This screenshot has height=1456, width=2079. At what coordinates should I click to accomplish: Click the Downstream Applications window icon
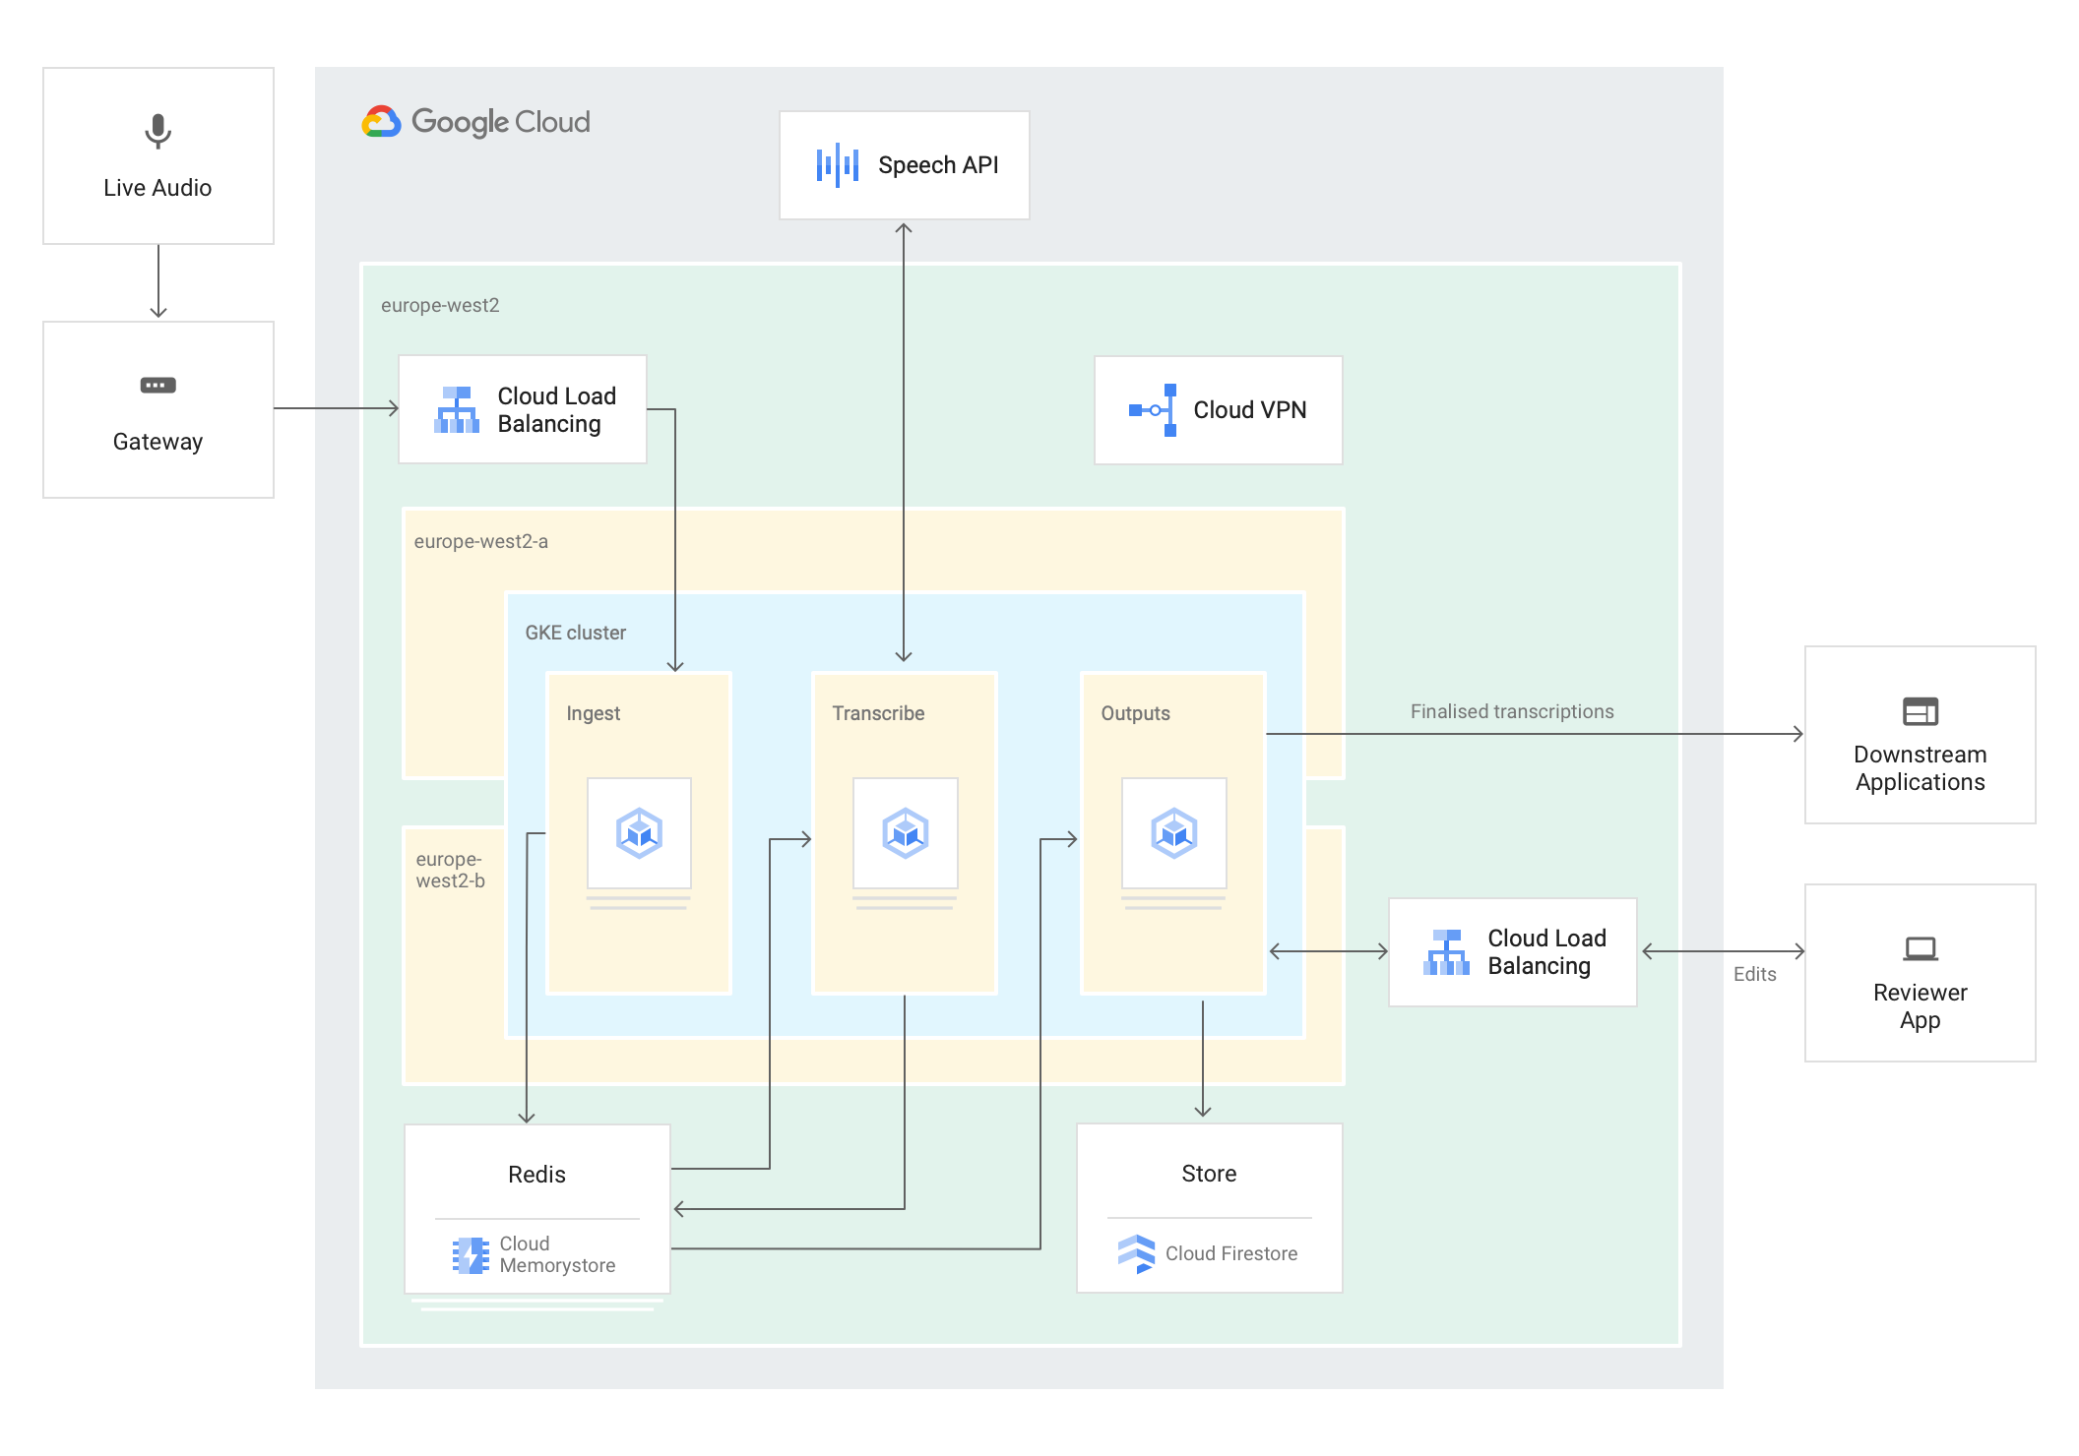point(1920,711)
